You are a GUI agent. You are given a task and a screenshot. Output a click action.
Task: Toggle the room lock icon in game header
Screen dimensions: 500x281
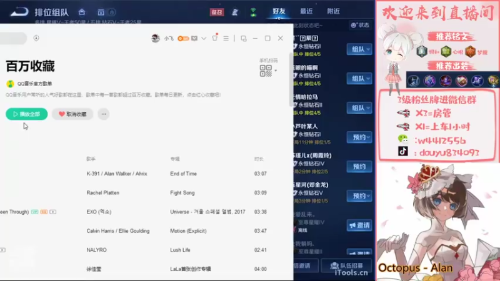coord(112,12)
